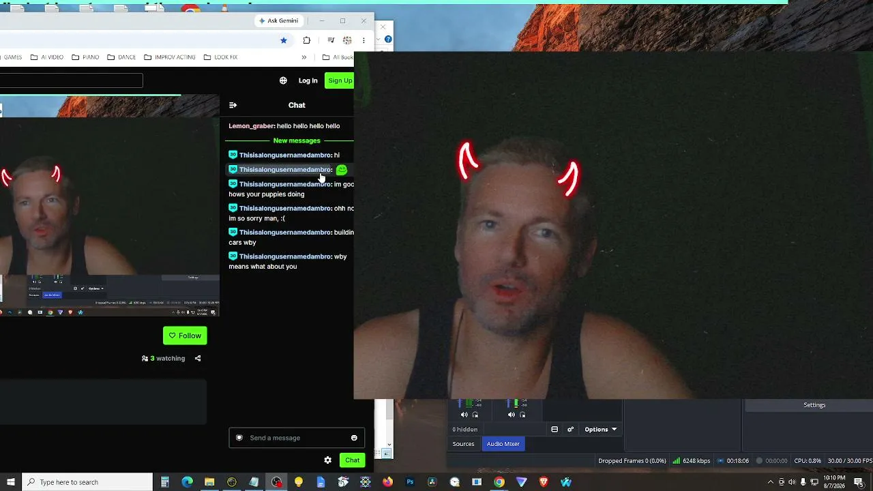Viewport: 873px width, 491px height.
Task: Switch to the Audio Mixer tab
Action: (x=503, y=444)
